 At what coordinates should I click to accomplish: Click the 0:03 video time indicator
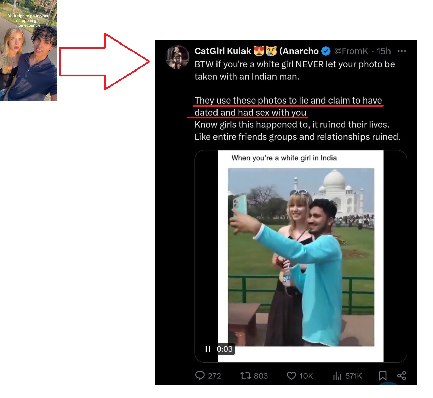[x=225, y=349]
